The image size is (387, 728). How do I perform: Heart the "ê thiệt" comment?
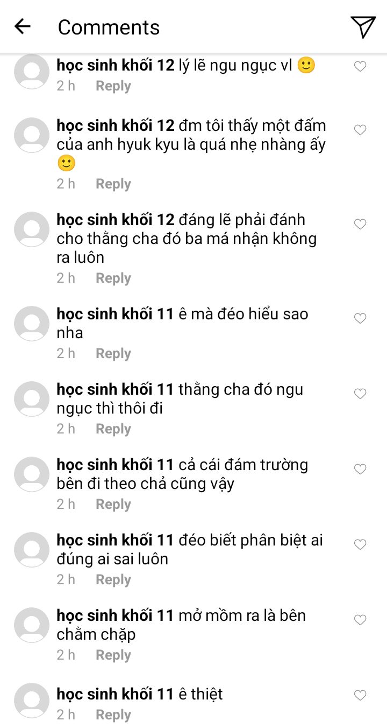360,695
